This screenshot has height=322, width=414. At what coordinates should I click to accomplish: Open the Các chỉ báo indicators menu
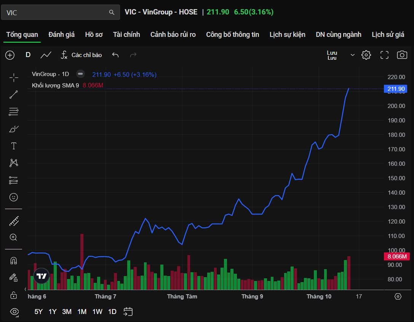tap(82, 55)
